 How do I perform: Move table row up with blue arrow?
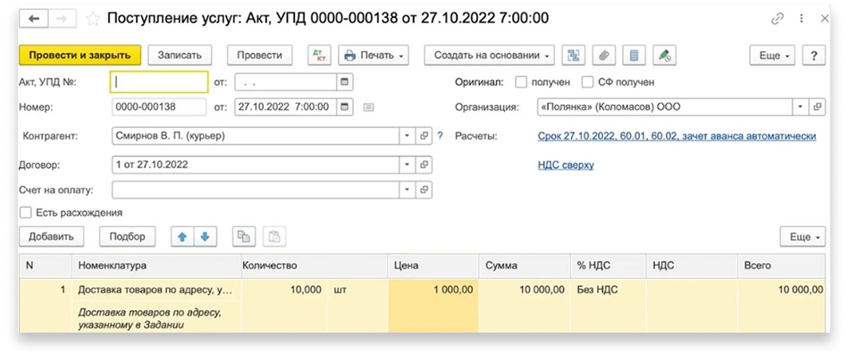pos(182,237)
